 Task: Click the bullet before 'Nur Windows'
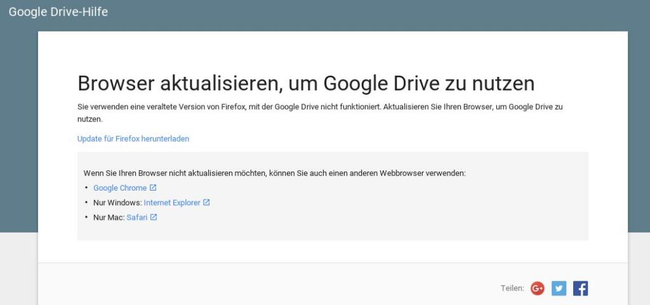pyautogui.click(x=86, y=203)
